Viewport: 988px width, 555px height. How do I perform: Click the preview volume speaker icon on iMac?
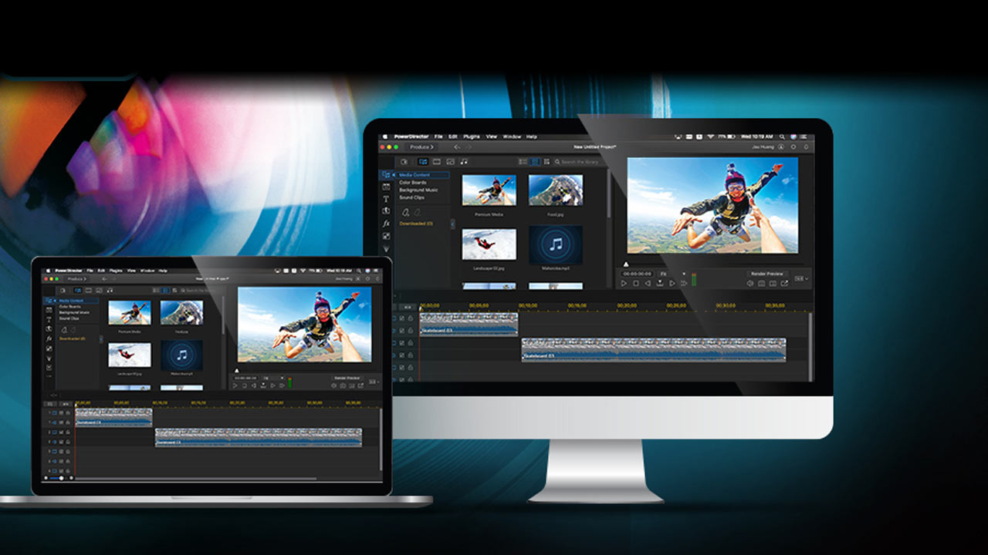point(749,284)
